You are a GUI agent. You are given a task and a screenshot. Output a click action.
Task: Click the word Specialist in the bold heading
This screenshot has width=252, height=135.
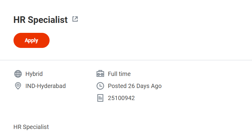click(x=48, y=20)
